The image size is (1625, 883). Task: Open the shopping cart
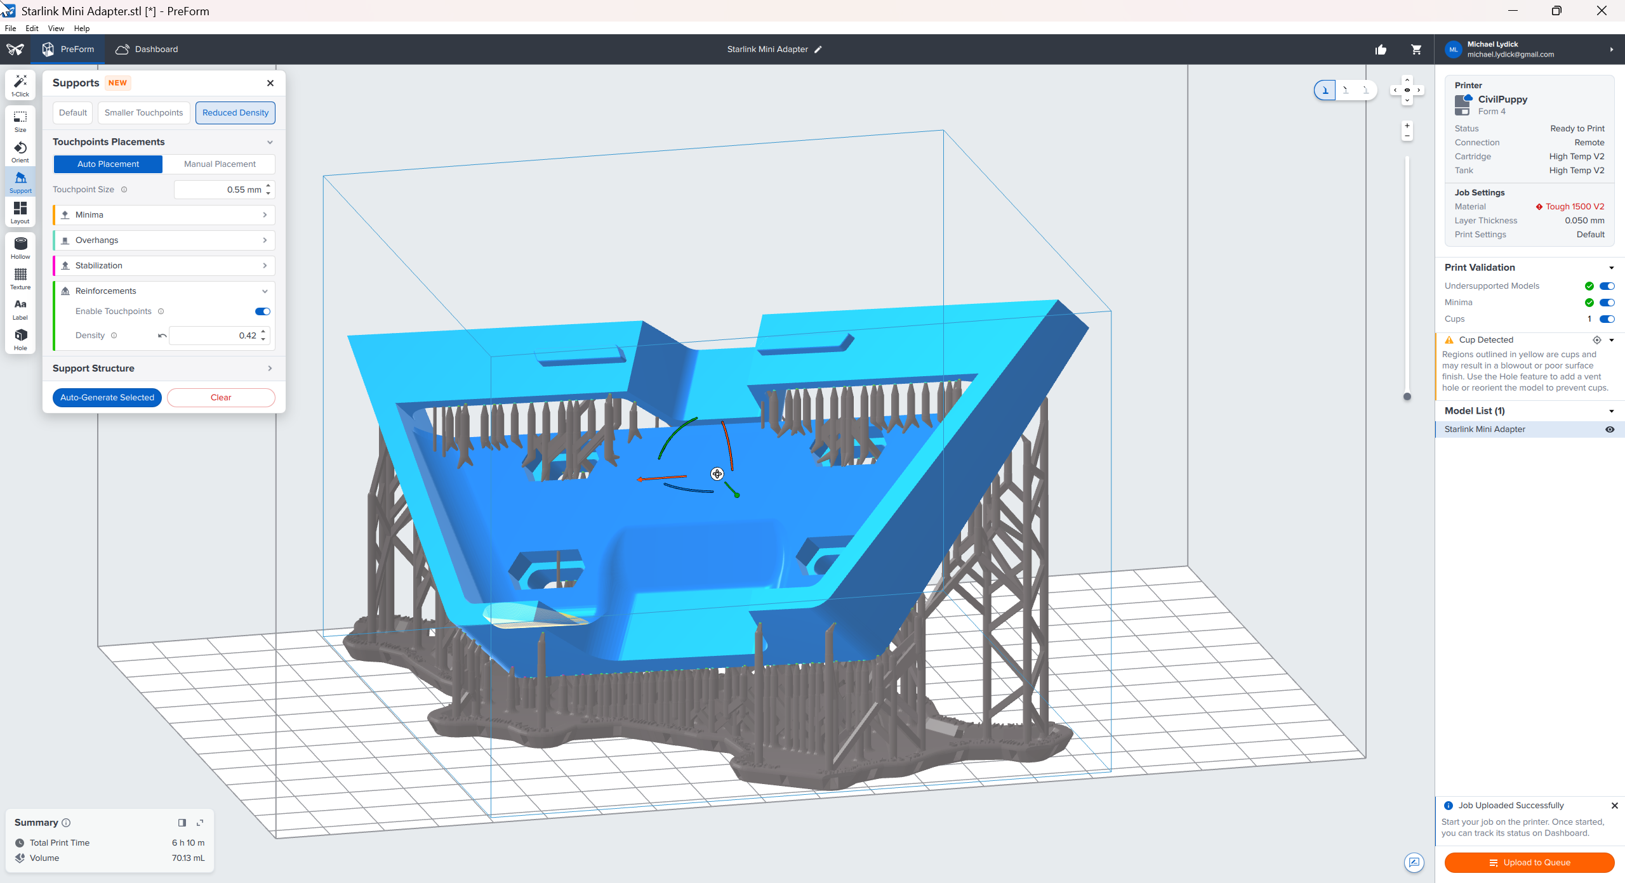[x=1416, y=49]
